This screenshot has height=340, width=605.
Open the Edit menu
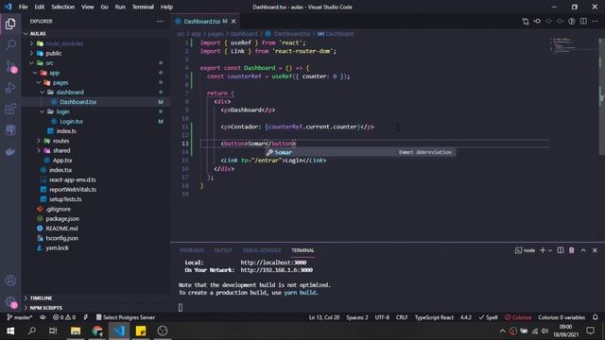pyautogui.click(x=40, y=7)
